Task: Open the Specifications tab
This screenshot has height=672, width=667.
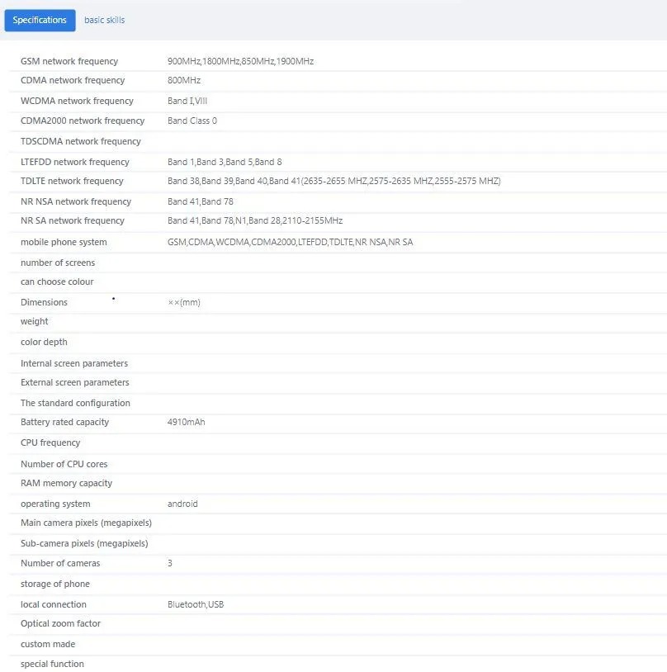Action: click(x=40, y=20)
